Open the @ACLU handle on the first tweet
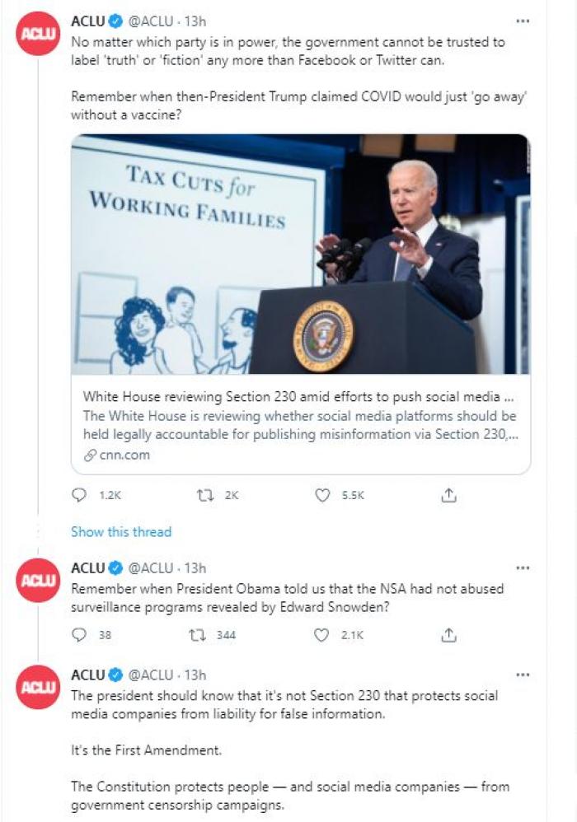Image resolution: width=577 pixels, height=822 pixels. click(153, 21)
